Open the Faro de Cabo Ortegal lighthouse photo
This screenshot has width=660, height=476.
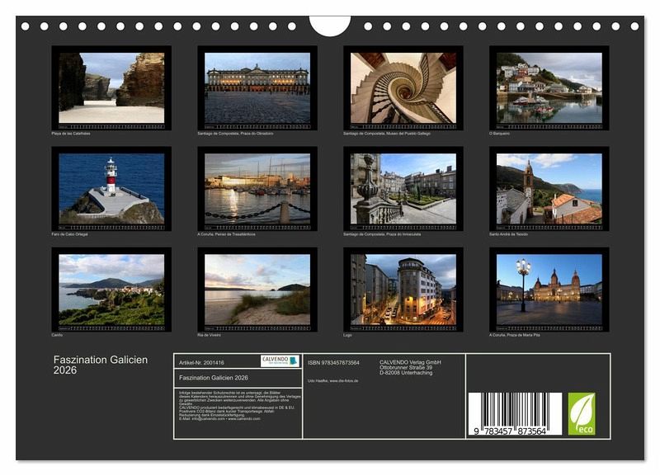click(111, 188)
